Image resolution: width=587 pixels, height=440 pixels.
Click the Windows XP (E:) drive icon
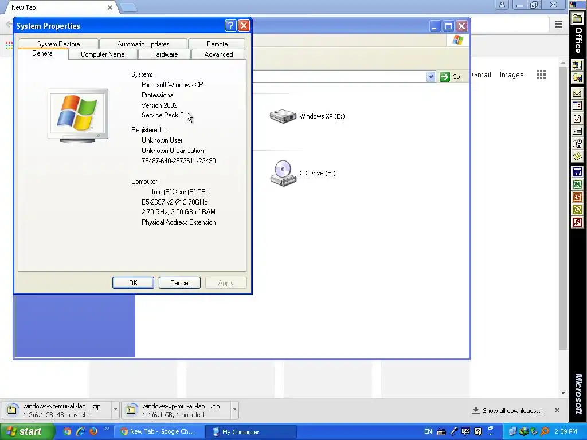pyautogui.click(x=283, y=116)
